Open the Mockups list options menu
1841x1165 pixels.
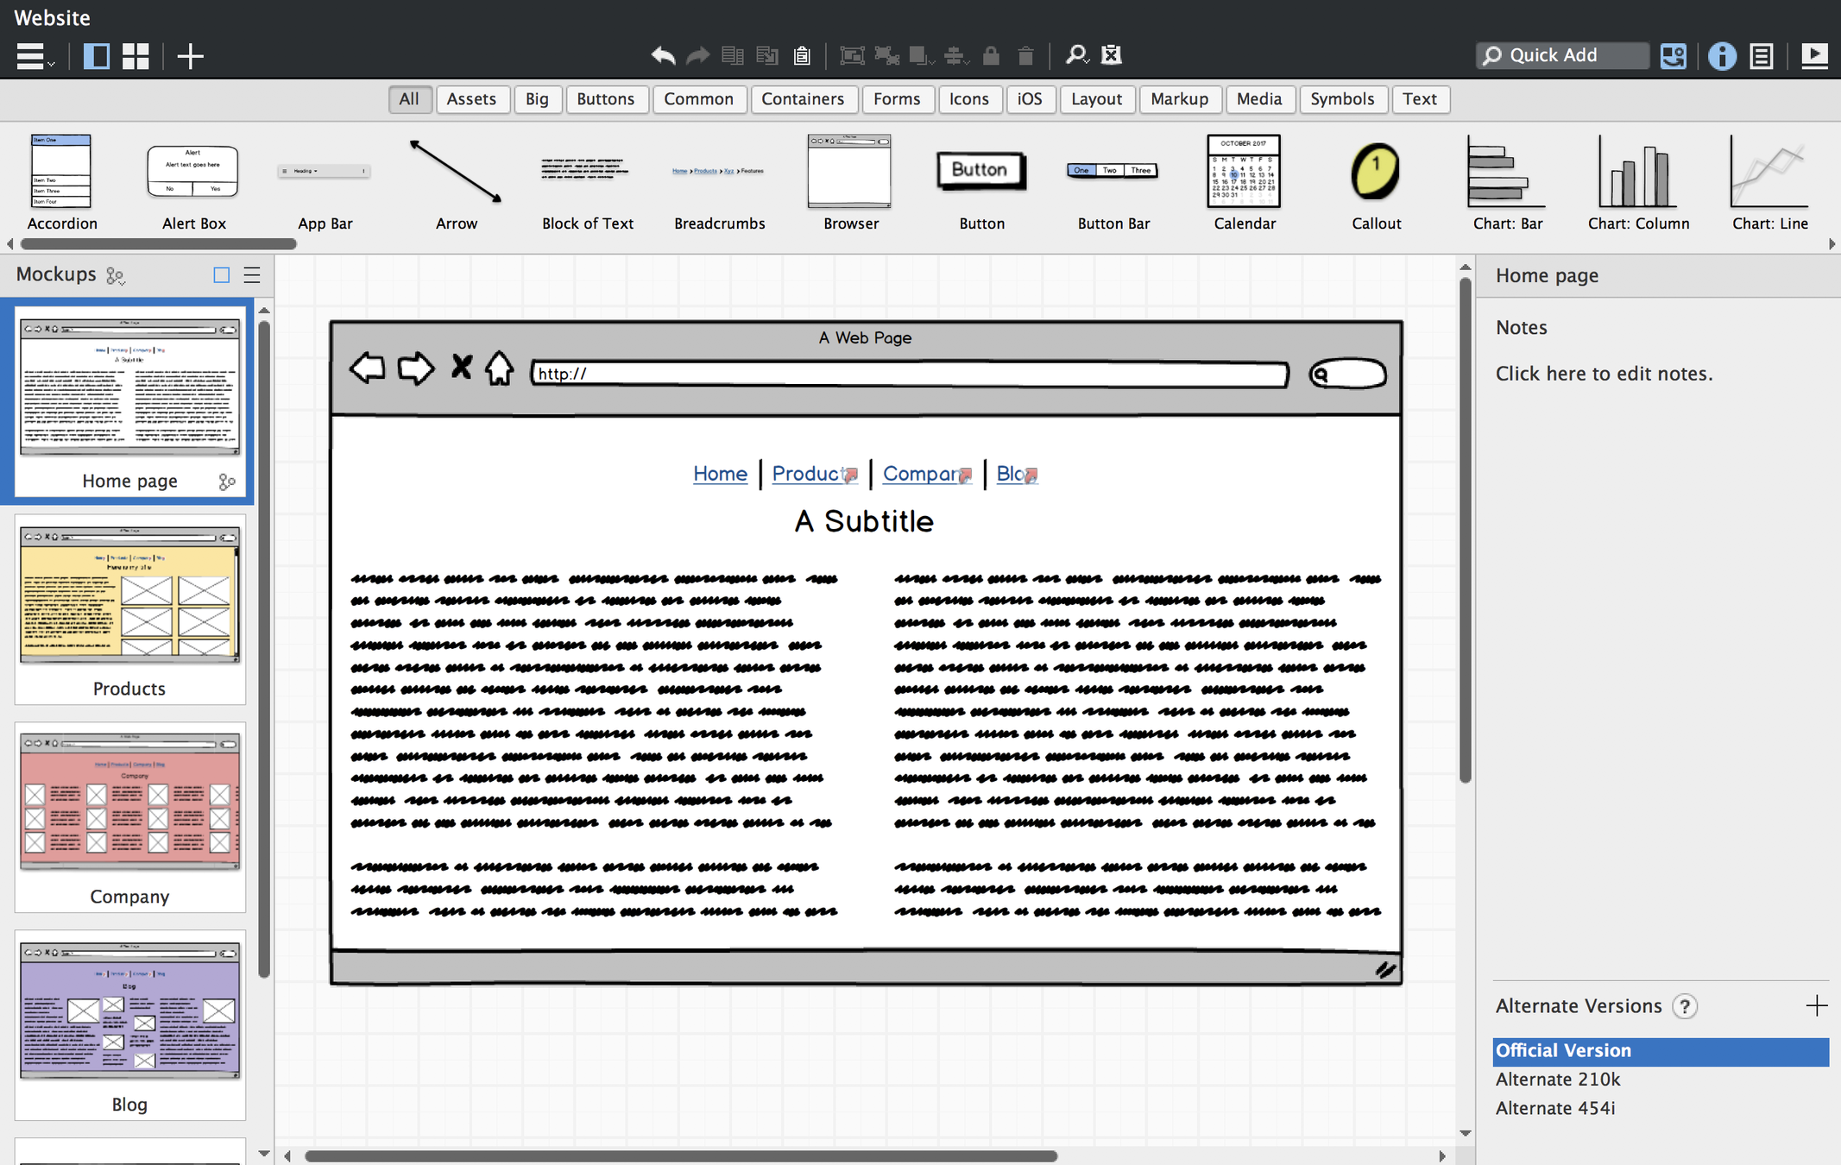click(x=252, y=275)
